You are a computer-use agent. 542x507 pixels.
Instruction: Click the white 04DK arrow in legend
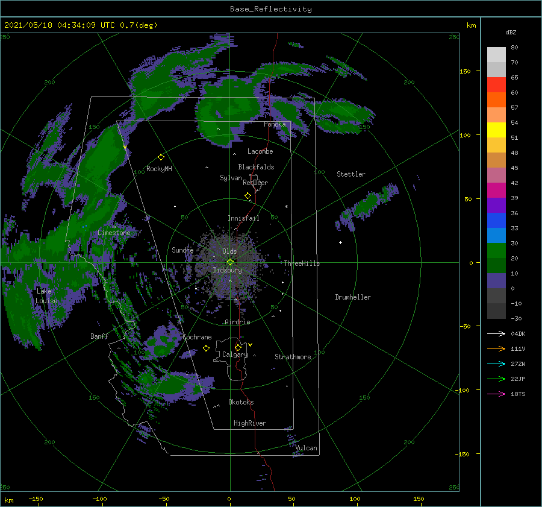point(496,333)
